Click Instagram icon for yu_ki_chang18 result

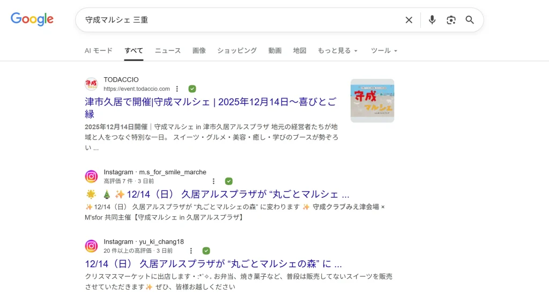(x=91, y=246)
